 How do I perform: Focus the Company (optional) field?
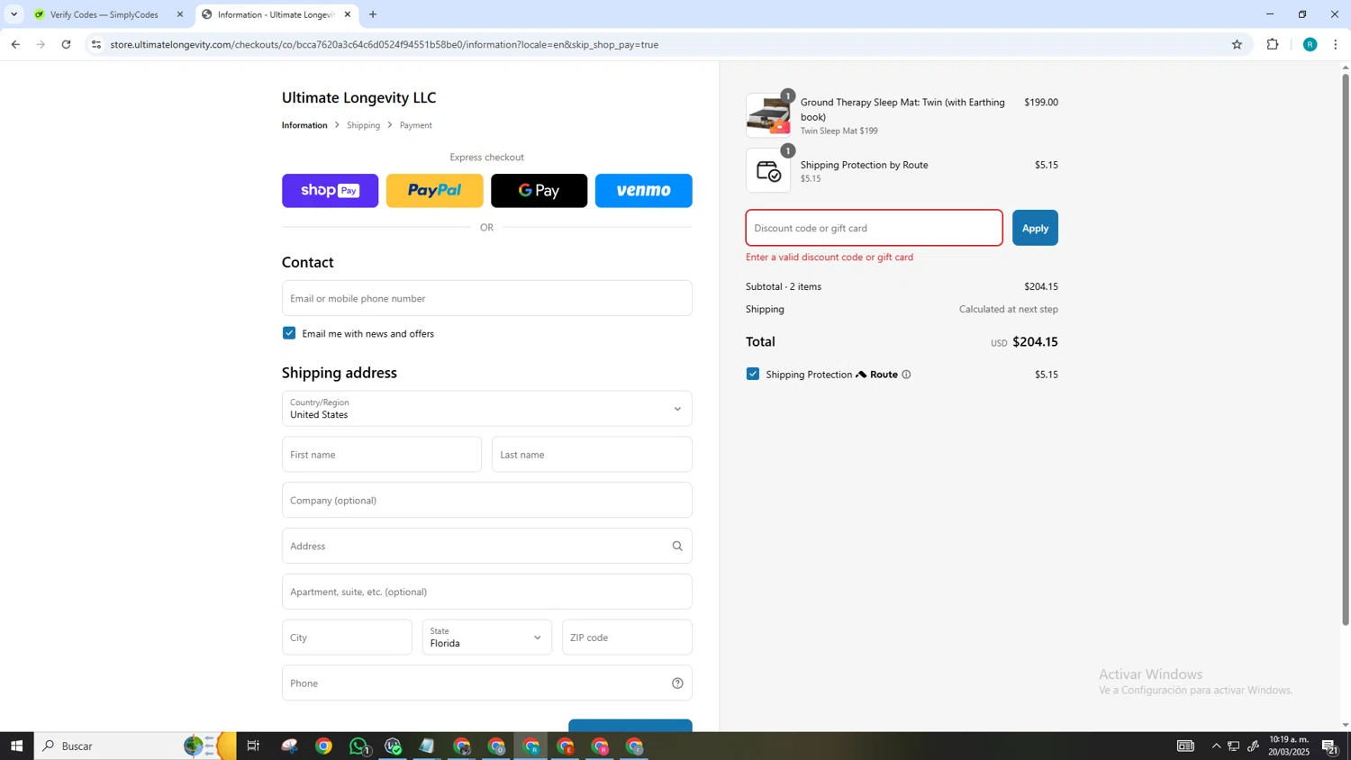(487, 501)
